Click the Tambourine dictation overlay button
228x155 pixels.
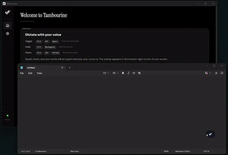[210, 134]
